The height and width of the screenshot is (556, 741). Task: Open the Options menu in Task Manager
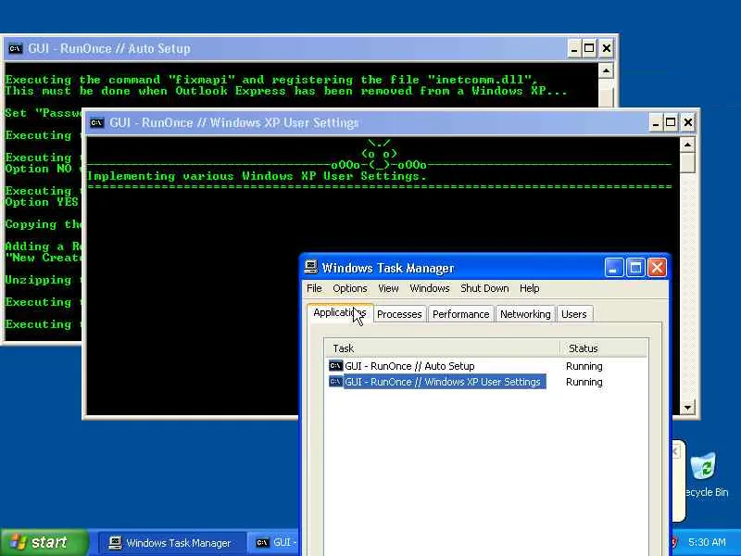click(350, 288)
